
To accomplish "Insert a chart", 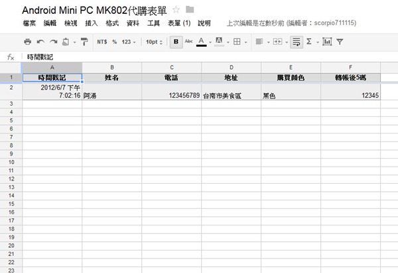I will (327, 42).
